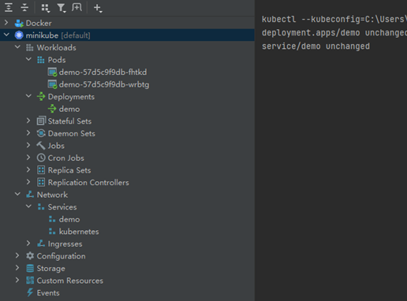This screenshot has height=301, width=407.
Task: Click the Add Service plus icon
Action: (98, 8)
